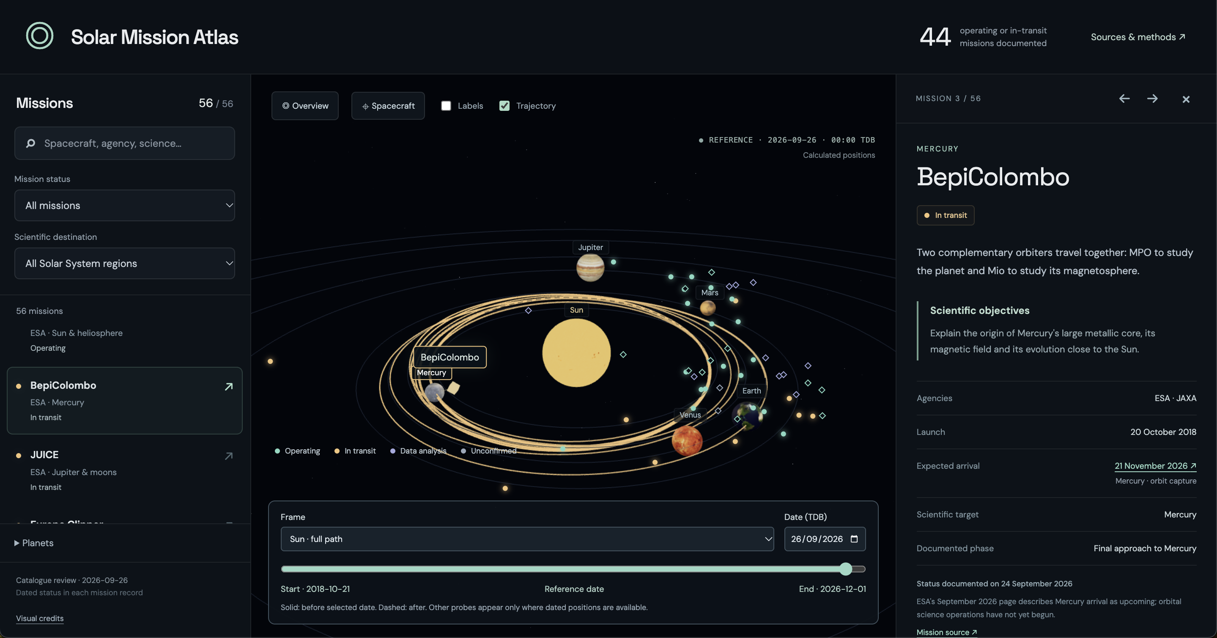Image resolution: width=1217 pixels, height=638 pixels.
Task: Select BepiColombo in the missions list
Action: 125,401
